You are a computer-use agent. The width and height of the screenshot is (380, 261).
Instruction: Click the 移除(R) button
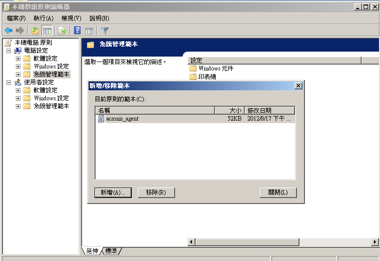[x=156, y=193]
